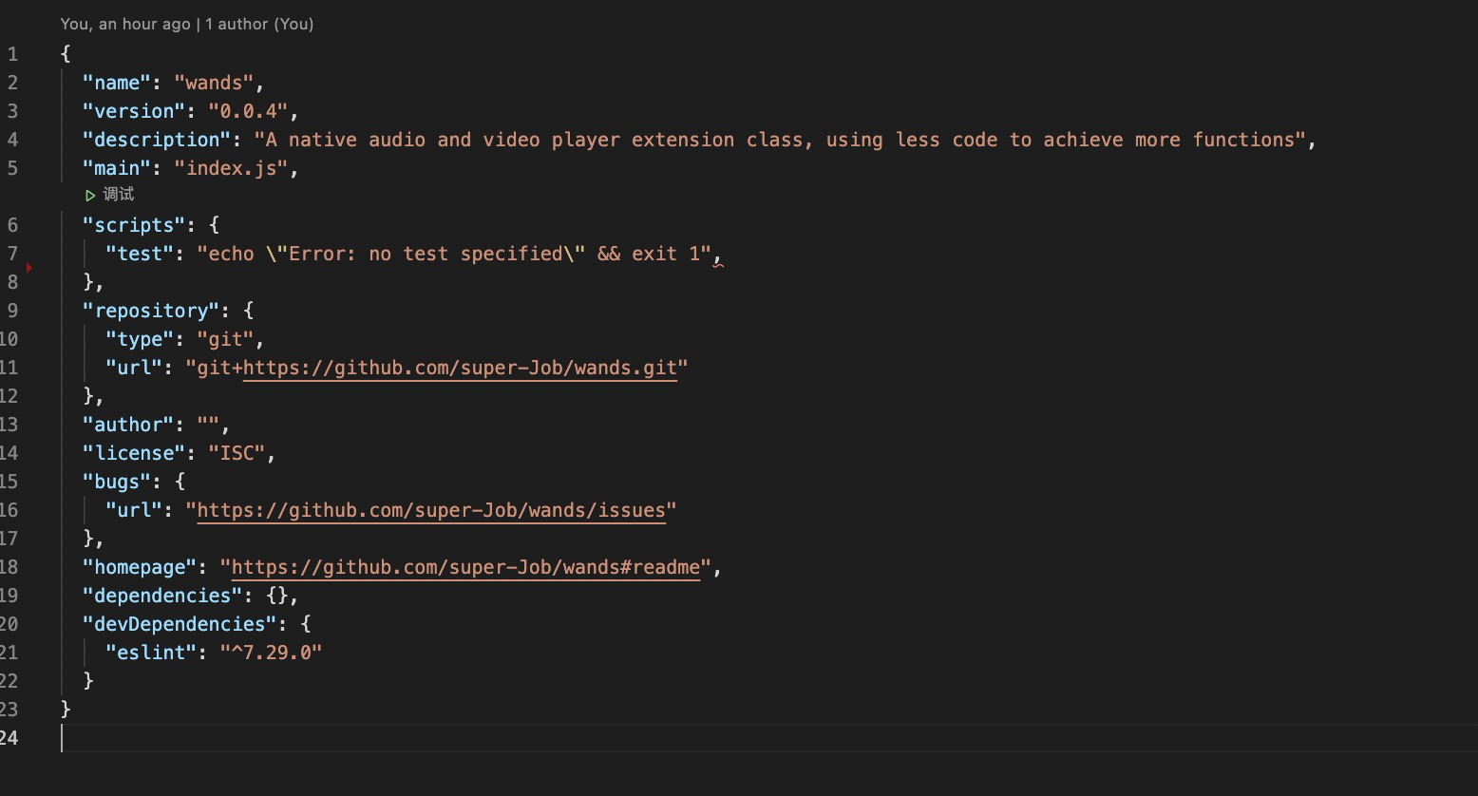Click the "wands" name value

pyautogui.click(x=214, y=83)
